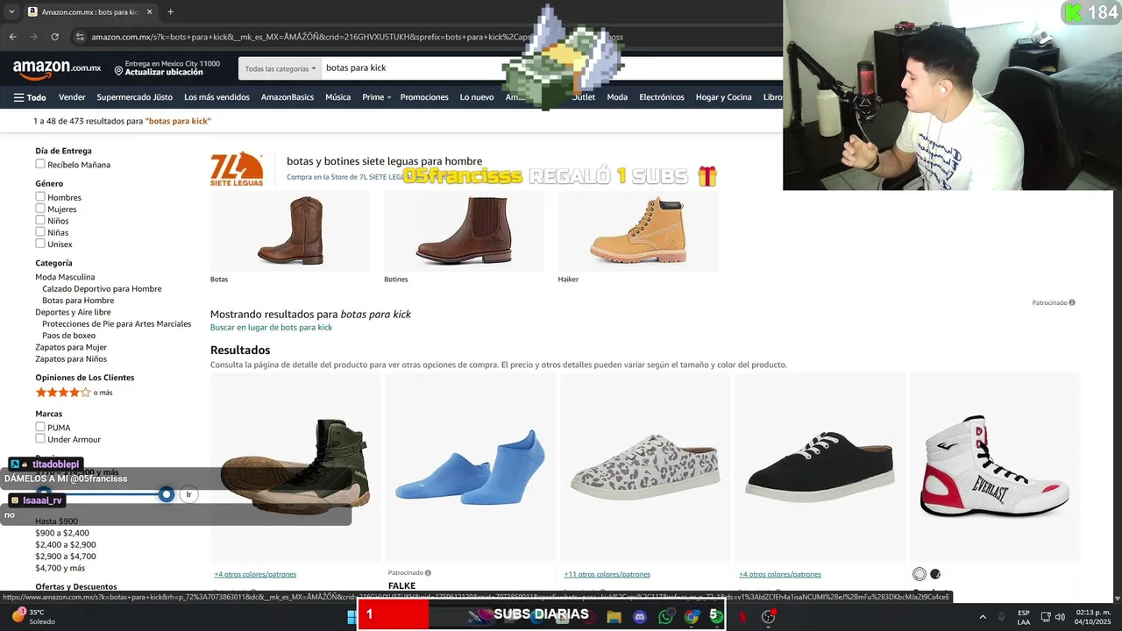Viewport: 1122px width, 631px height.
Task: Click Buscar en lugar de bots para kick
Action: tap(271, 327)
